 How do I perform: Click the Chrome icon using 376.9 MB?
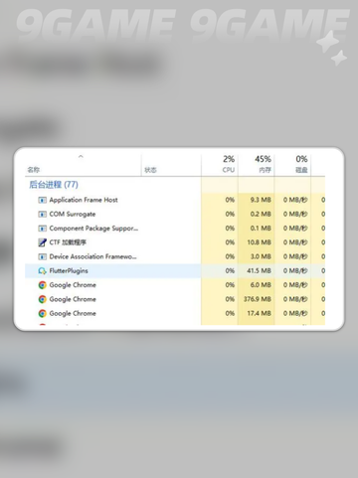(x=42, y=299)
